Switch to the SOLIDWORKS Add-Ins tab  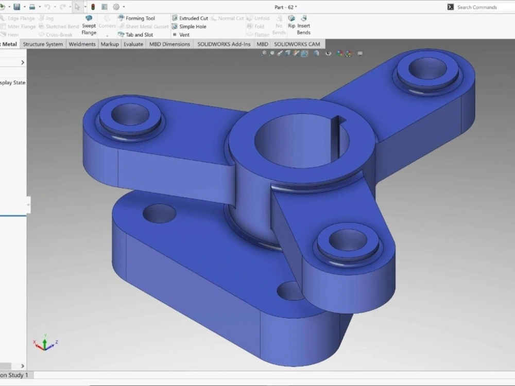pyautogui.click(x=224, y=44)
